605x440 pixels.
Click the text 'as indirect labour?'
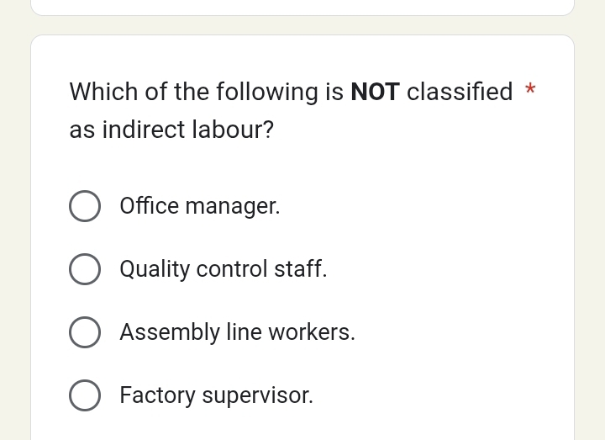171,130
